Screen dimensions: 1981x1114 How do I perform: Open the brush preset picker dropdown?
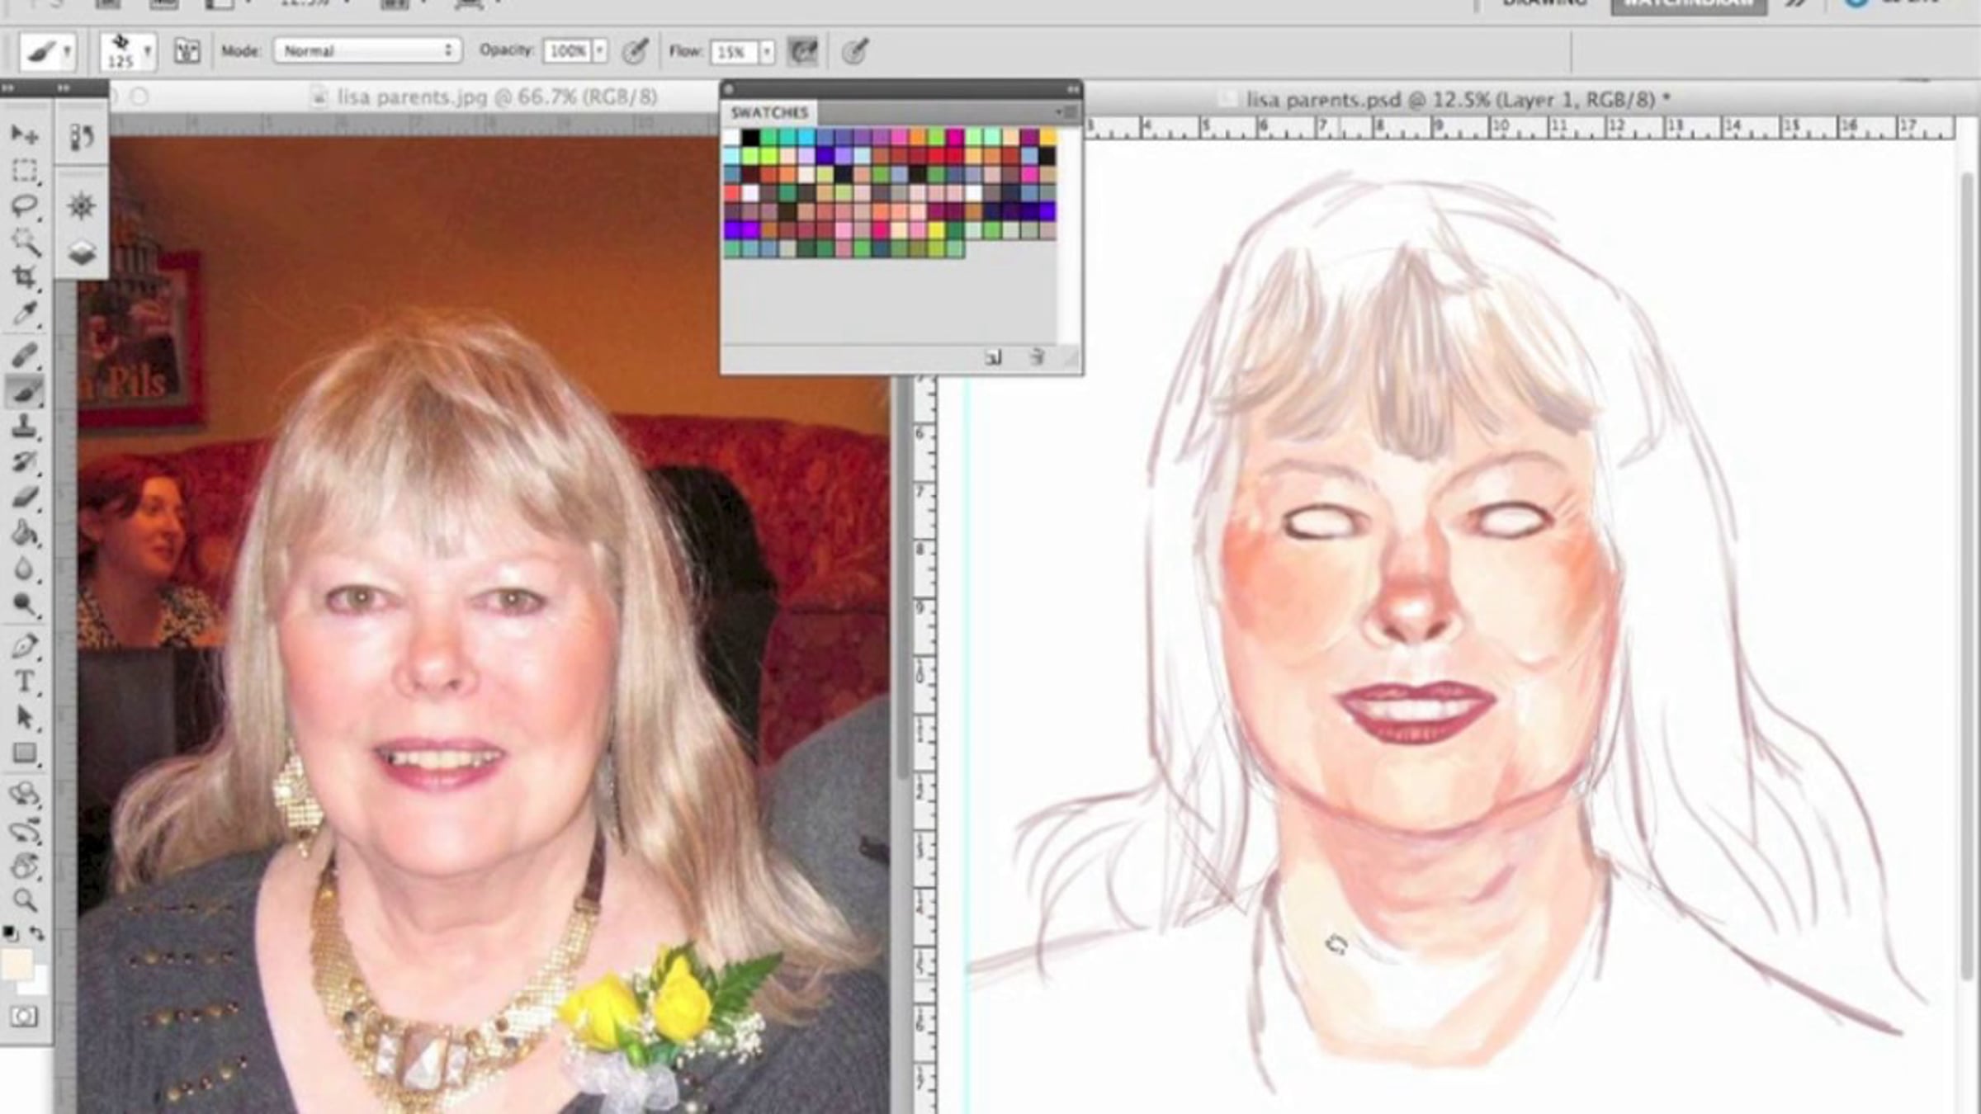147,51
